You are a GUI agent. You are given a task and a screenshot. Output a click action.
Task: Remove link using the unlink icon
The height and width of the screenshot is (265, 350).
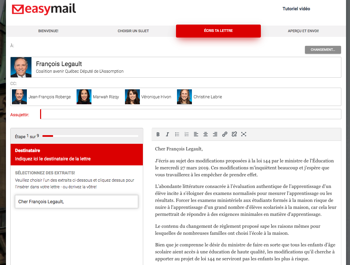point(234,134)
